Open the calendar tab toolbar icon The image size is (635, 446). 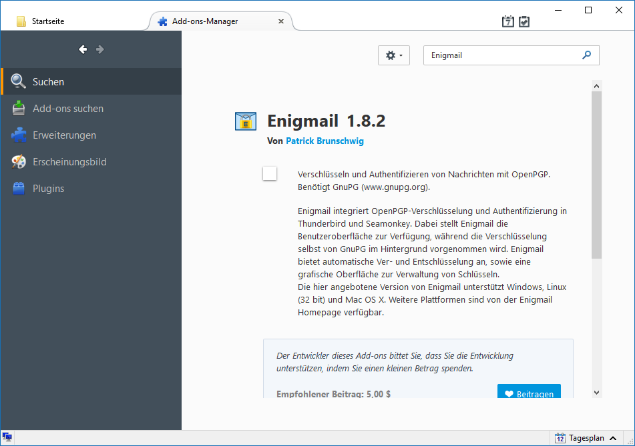[508, 21]
